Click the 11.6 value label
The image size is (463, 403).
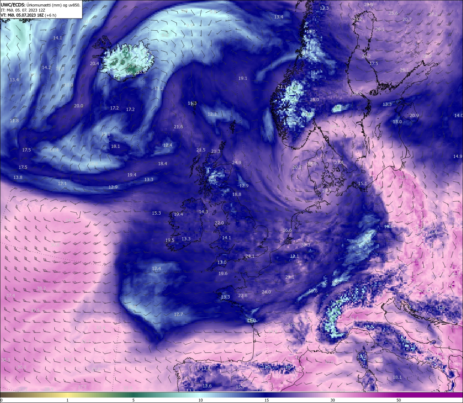tap(440, 308)
